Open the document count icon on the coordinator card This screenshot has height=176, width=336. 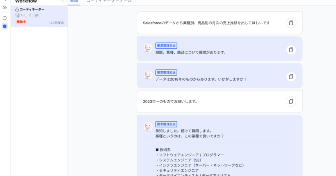36,15
